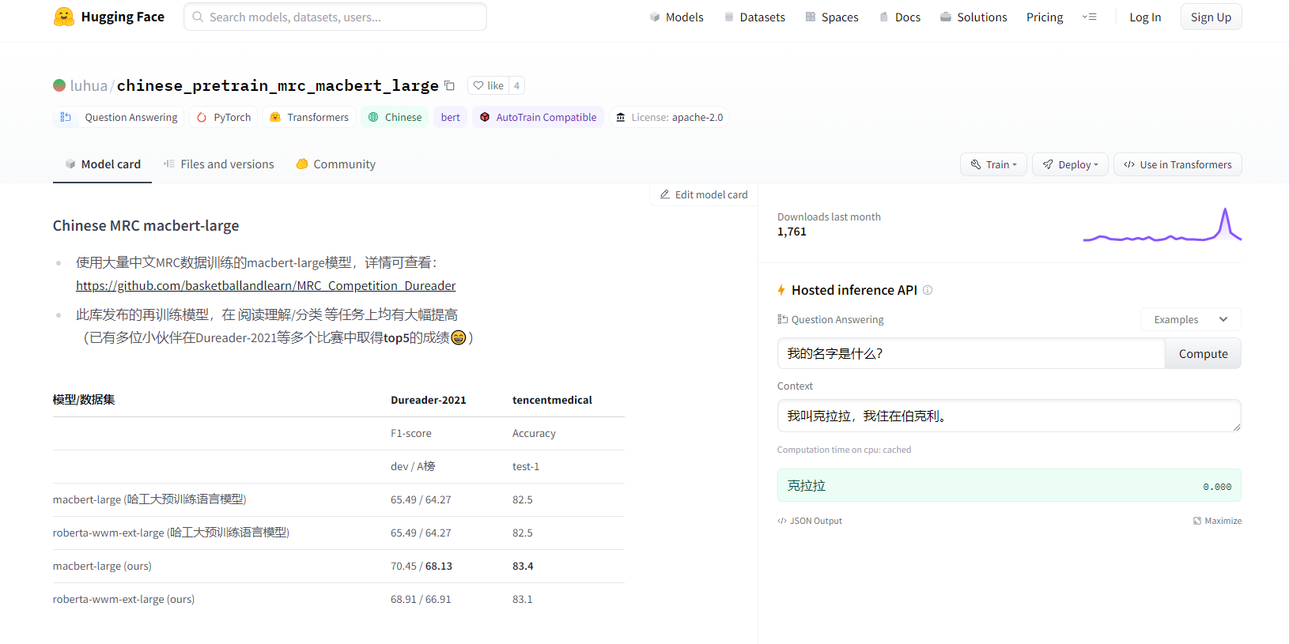Click the AutoTrain Compatible tag
The image size is (1289, 644).
[x=538, y=117]
